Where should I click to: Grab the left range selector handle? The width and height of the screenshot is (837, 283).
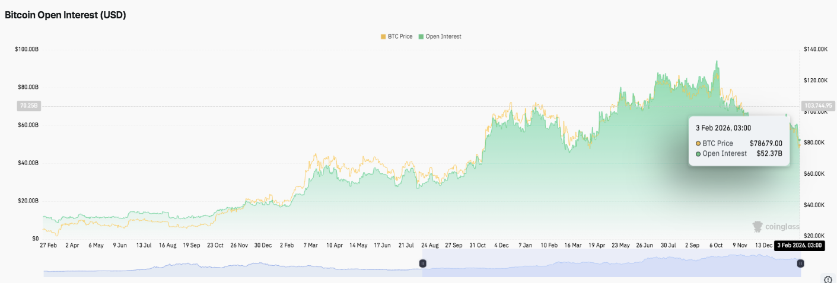click(423, 263)
